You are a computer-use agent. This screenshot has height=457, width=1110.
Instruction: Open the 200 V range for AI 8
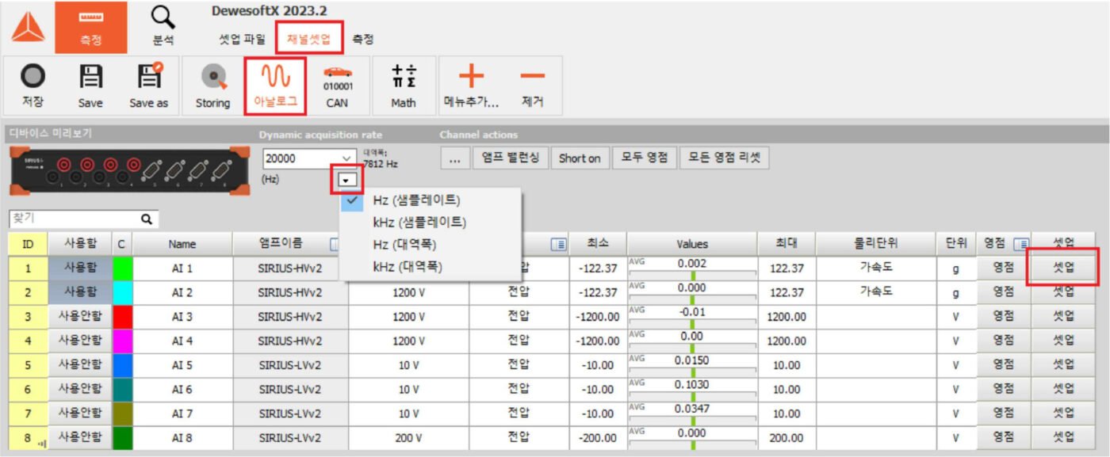click(x=408, y=437)
